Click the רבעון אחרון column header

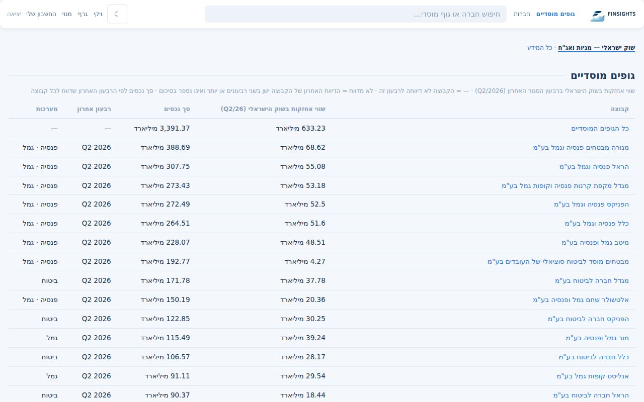94,109
